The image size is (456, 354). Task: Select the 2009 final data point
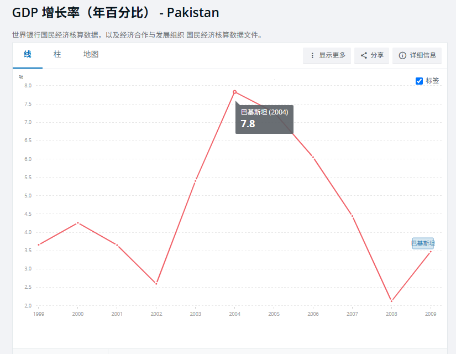(431, 252)
